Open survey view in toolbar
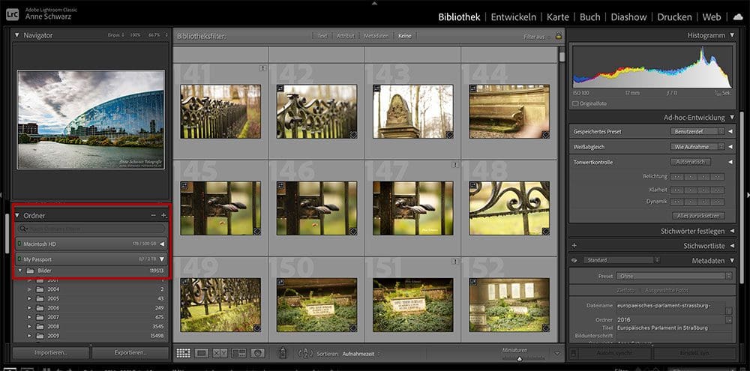Image resolution: width=750 pixels, height=371 pixels. click(238, 353)
